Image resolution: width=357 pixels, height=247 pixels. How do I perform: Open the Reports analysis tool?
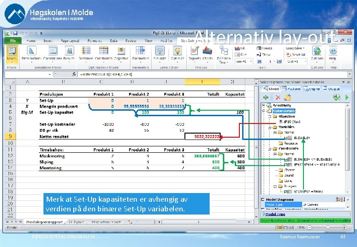[x=194, y=54]
